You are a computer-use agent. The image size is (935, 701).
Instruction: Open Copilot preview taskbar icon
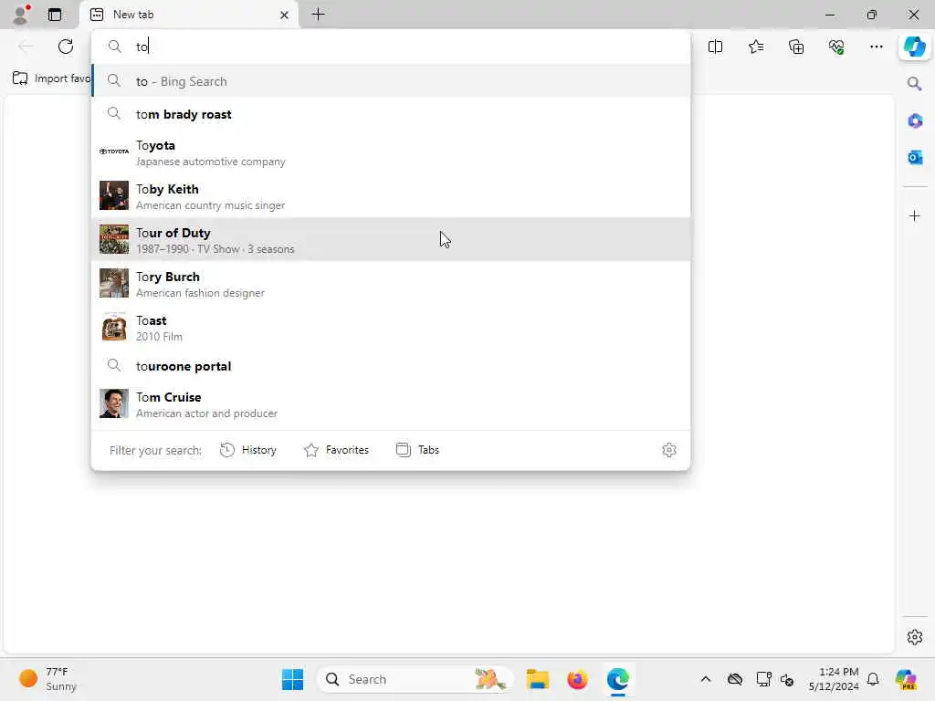[906, 679]
